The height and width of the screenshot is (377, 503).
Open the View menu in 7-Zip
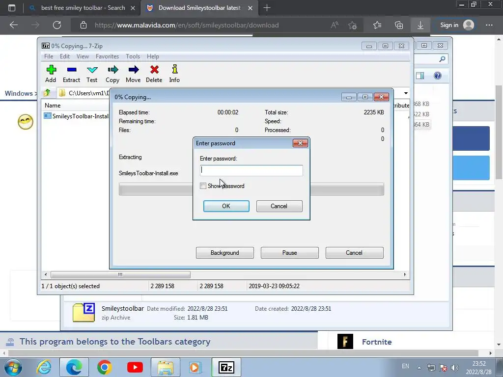tap(83, 56)
